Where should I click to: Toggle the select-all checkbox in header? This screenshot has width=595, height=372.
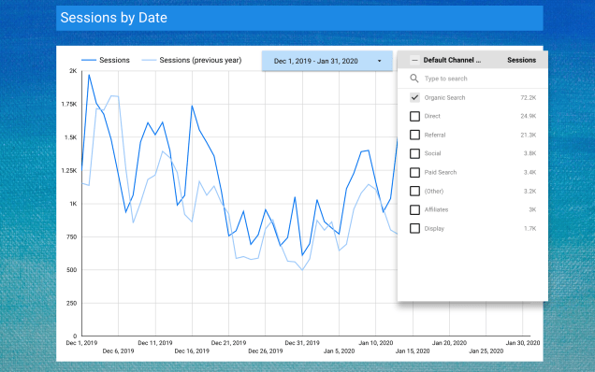pos(414,60)
